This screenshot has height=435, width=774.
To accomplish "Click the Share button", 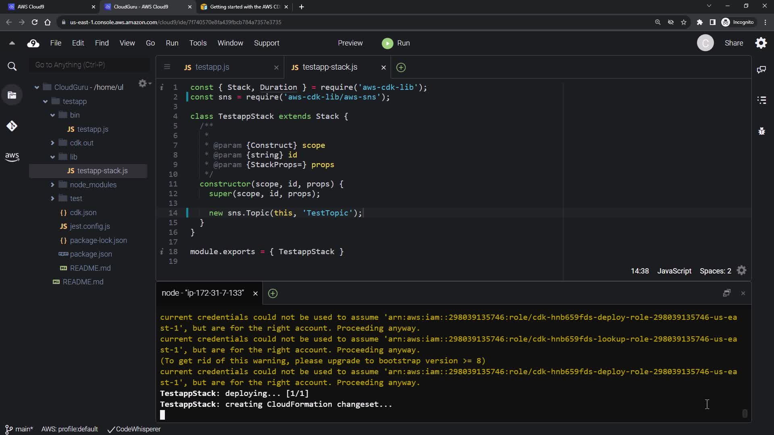I will point(734,43).
